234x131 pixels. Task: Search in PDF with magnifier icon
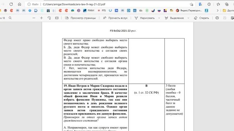(10, 18)
